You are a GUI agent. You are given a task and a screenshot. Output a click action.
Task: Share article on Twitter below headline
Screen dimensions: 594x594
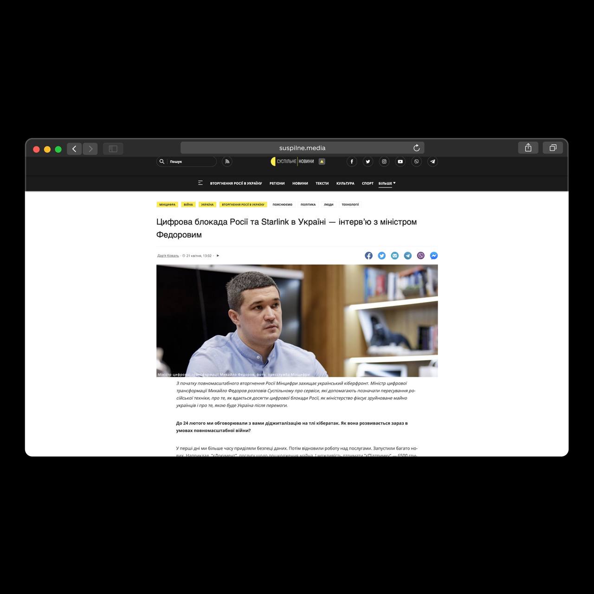pyautogui.click(x=381, y=256)
